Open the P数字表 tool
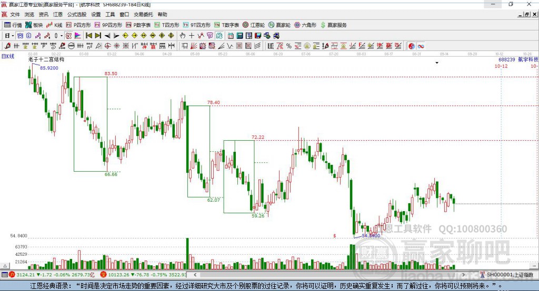539x291 pixels. [x=138, y=25]
